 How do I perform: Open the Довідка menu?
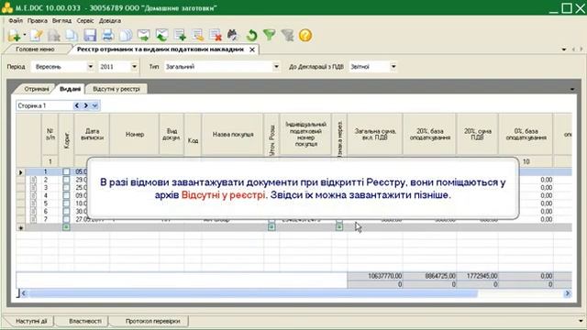110,20
